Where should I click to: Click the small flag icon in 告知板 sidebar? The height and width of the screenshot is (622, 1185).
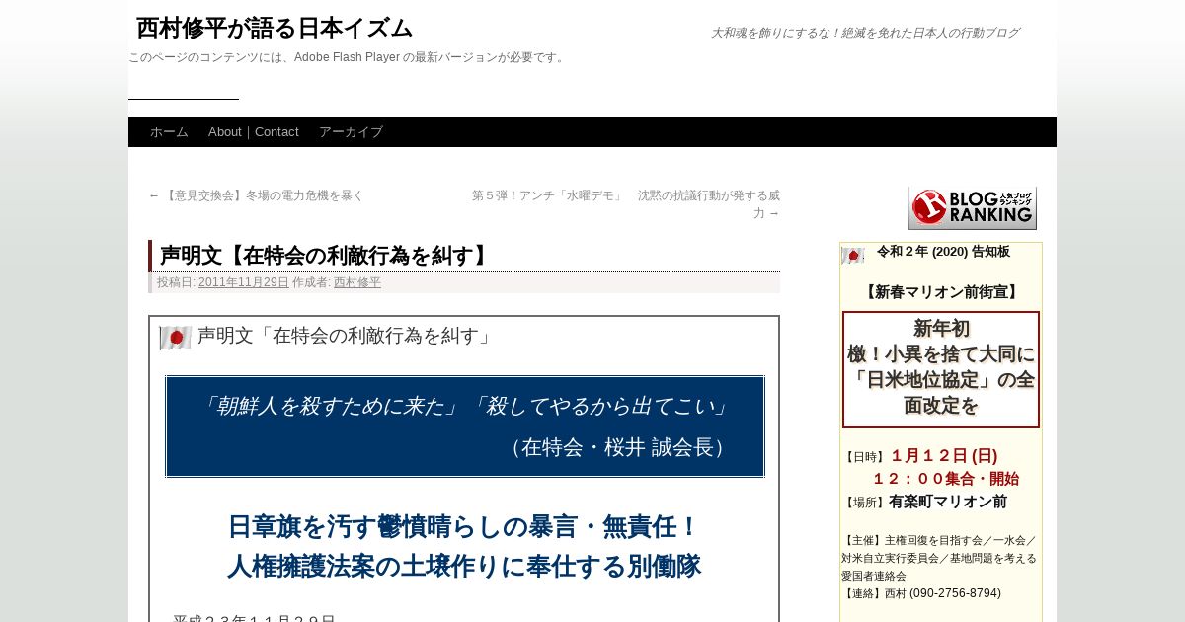click(853, 255)
